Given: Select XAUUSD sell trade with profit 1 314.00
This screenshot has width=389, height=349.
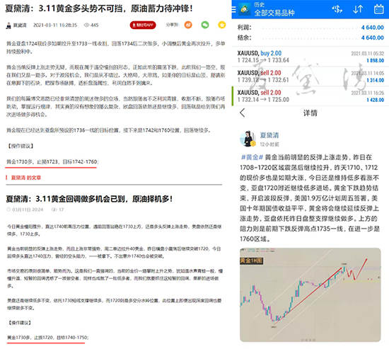Looking at the screenshot, I should [310, 76].
